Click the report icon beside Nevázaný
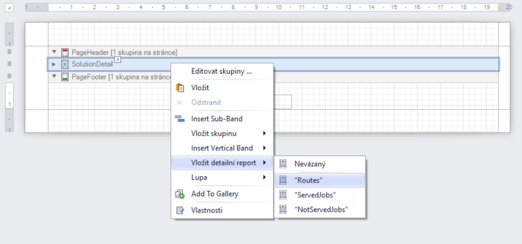Screen dimensions: 522x244 click(283, 164)
